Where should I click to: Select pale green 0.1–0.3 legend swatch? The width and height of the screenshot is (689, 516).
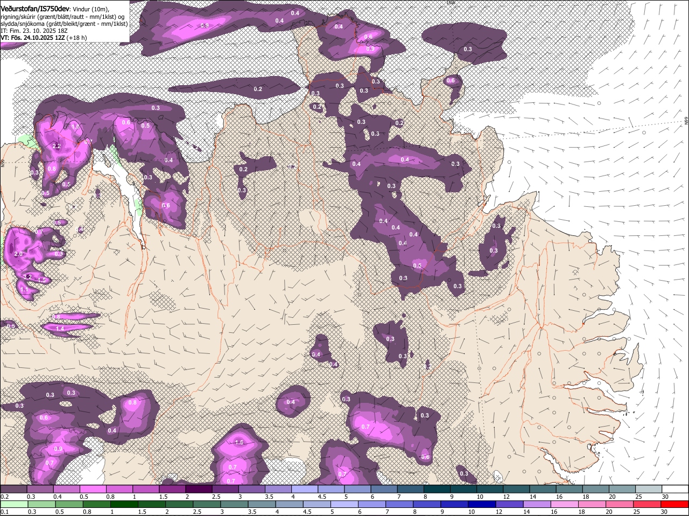pos(13,505)
